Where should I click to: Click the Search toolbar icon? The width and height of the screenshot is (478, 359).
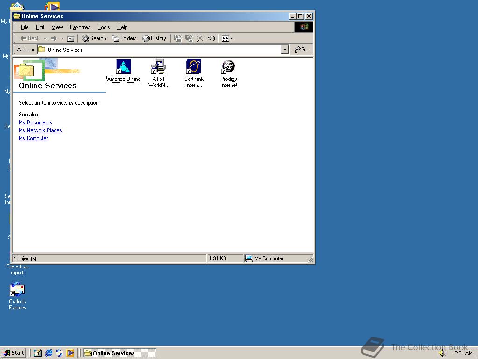click(93, 38)
